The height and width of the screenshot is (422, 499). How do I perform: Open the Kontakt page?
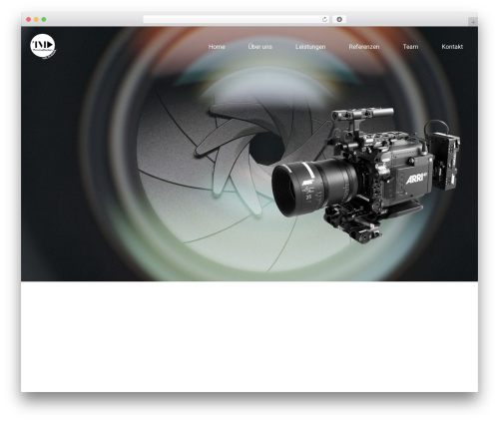pos(452,47)
